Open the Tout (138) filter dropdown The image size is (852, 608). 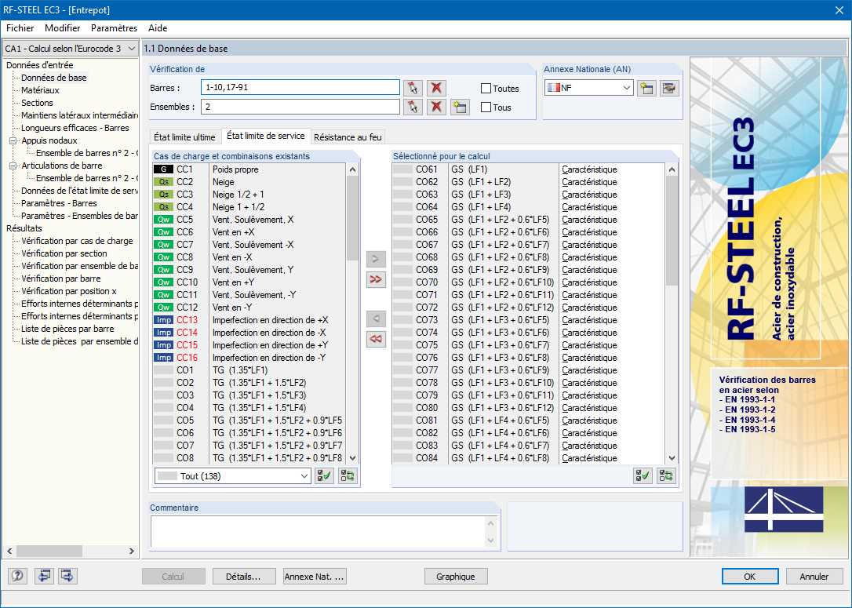(x=233, y=475)
